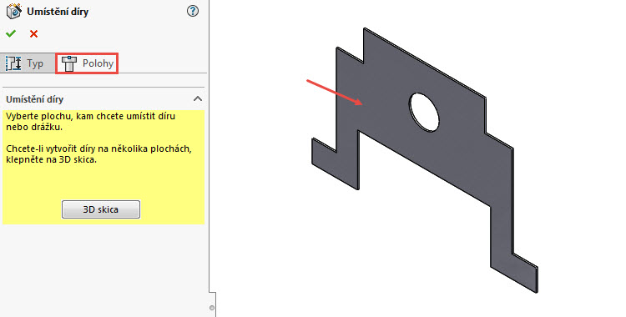This screenshot has height=317, width=626.
Task: Click the yellow text 'Vyberte plochu, kam chcete umístit díru'
Action: coord(91,117)
